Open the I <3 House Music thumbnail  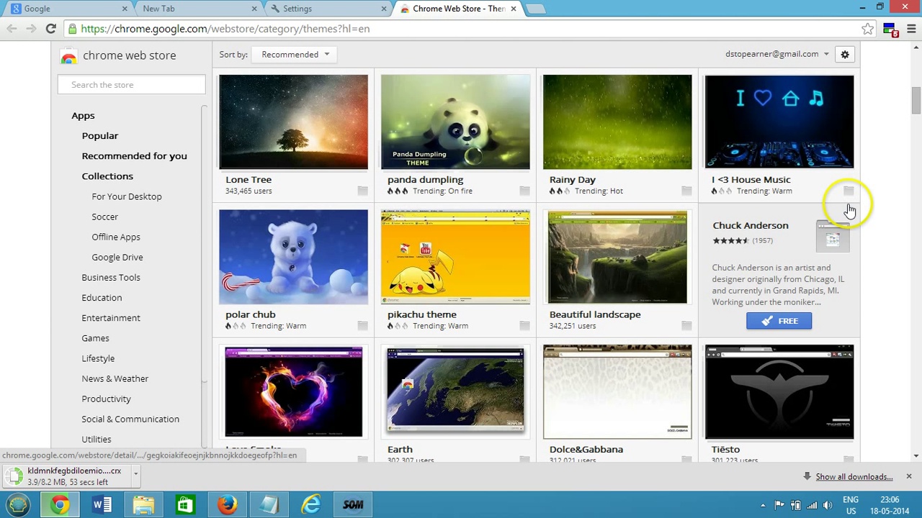click(x=779, y=122)
